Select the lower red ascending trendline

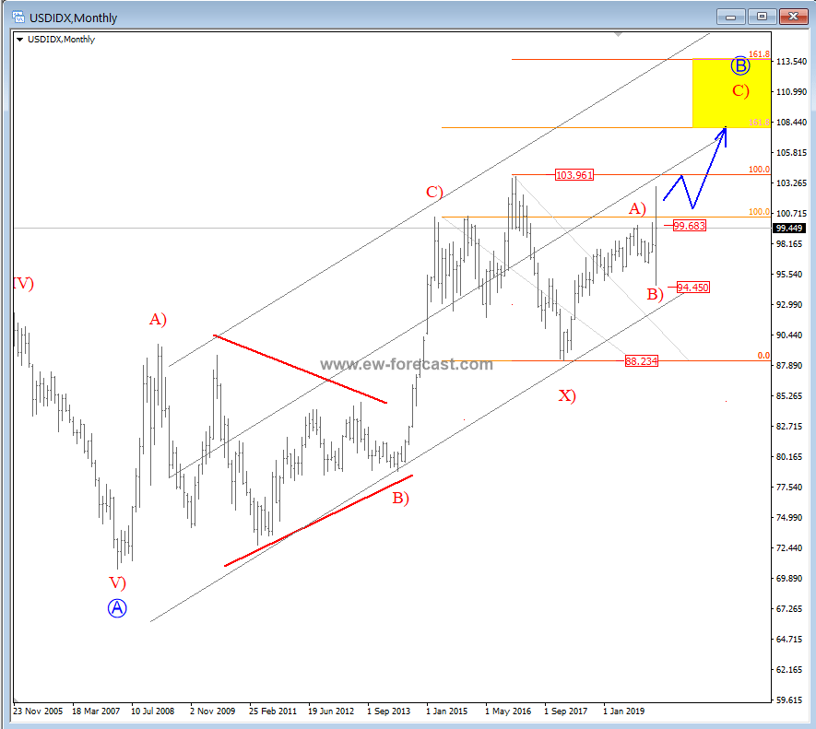[x=318, y=520]
